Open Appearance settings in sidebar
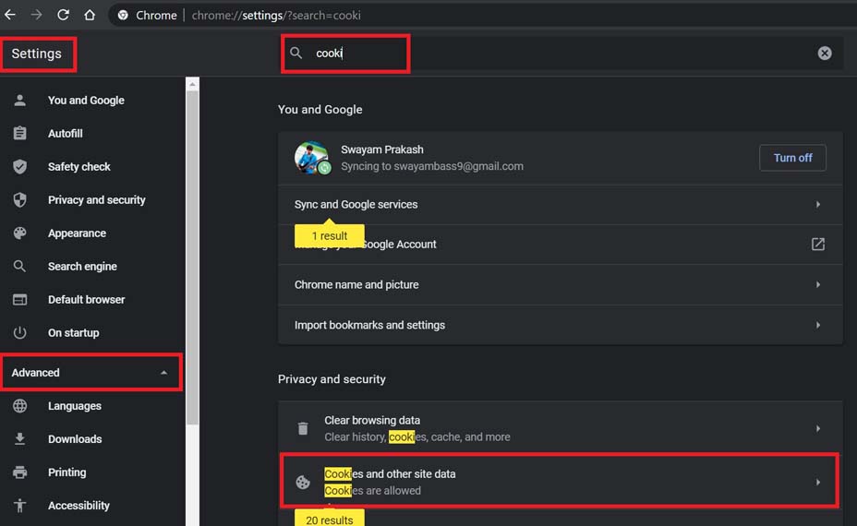This screenshot has width=857, height=526. 77,233
